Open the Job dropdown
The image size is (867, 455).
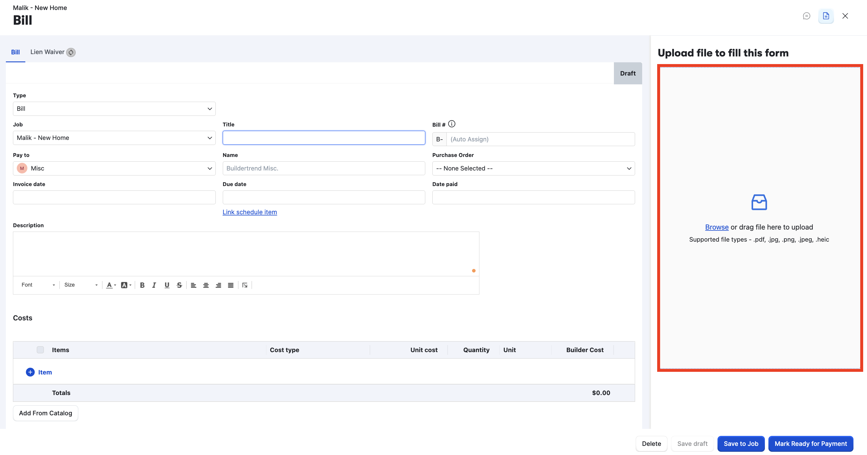(x=114, y=138)
